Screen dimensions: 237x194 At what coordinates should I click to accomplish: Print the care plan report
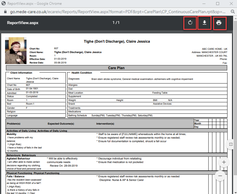coord(219,23)
